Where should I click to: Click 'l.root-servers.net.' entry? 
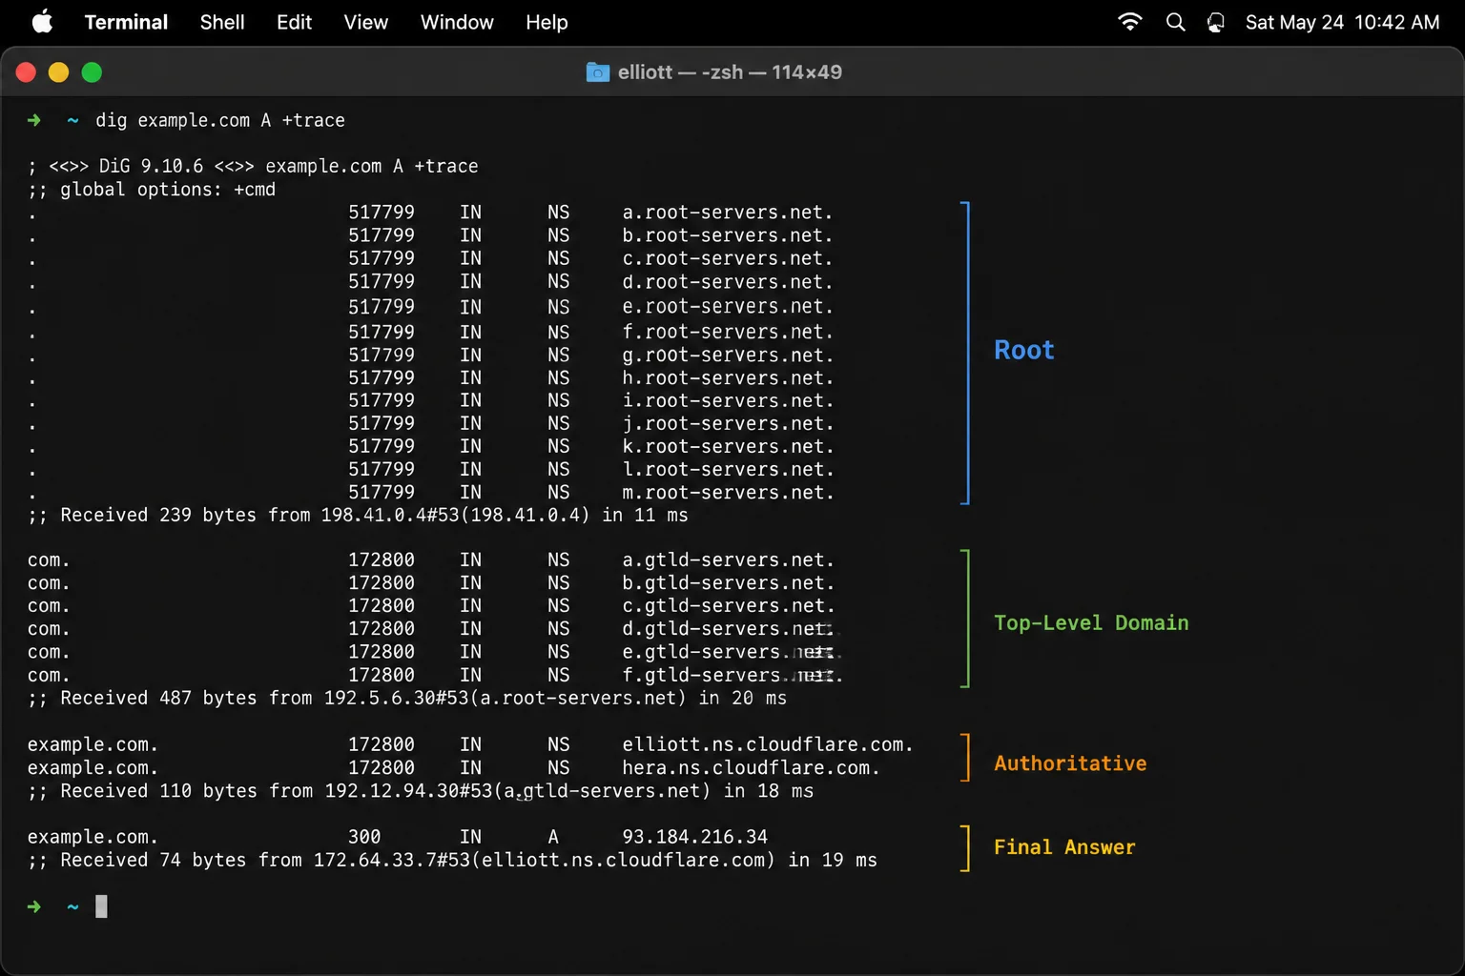[x=728, y=469]
